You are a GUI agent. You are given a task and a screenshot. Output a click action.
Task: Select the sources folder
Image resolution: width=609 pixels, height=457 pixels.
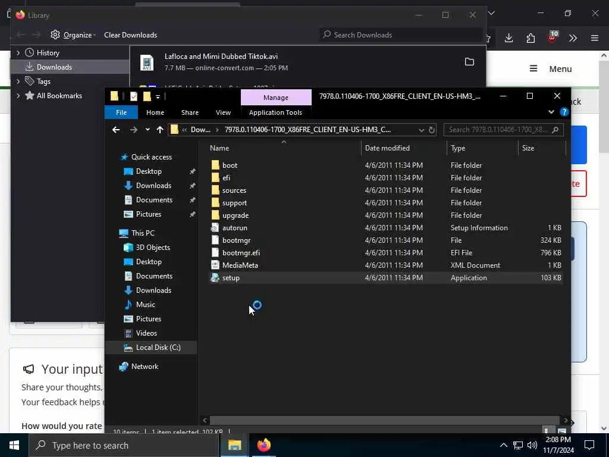(234, 190)
